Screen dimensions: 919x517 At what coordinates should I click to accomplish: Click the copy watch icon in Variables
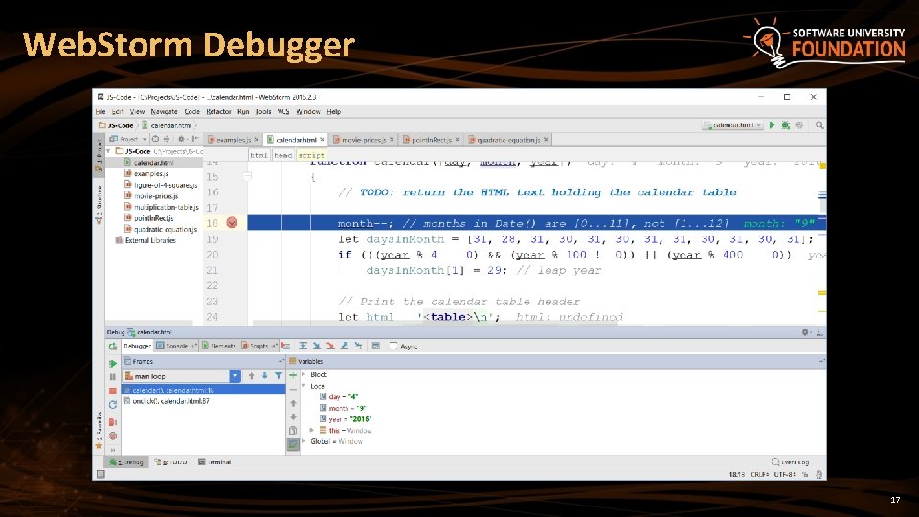(293, 431)
